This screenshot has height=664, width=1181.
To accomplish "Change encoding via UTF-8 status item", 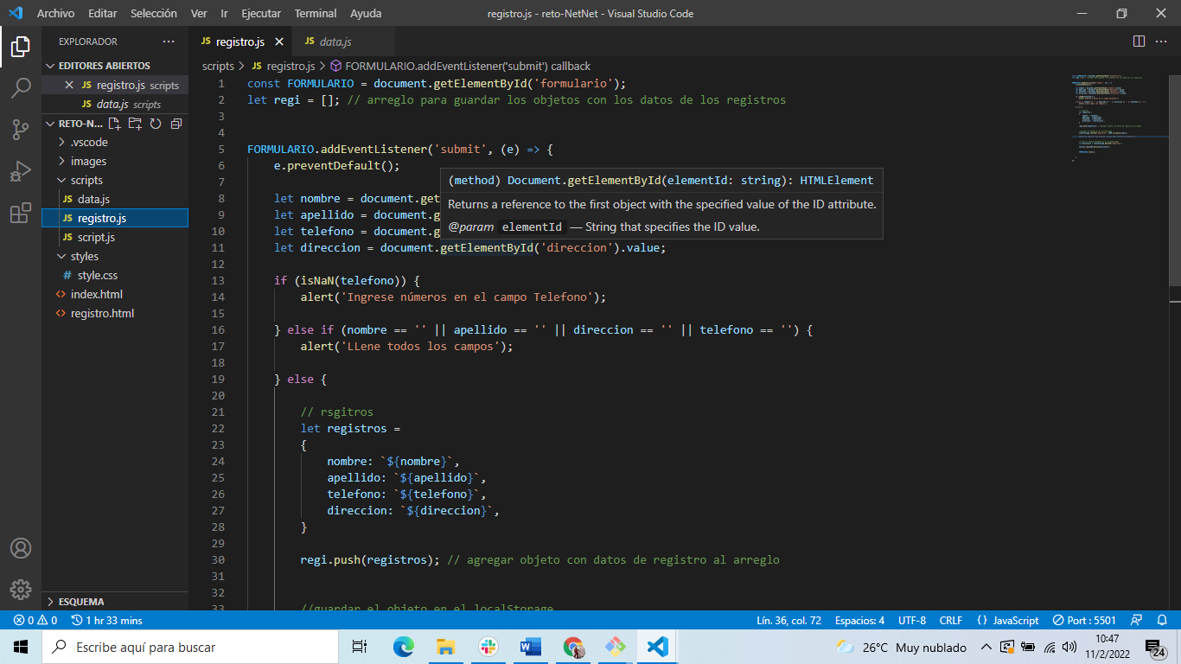I will [911, 621].
